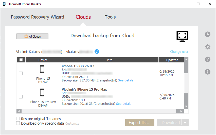Viewport: 216px width, 135px height.
Task: Click 'D37AP' device model label
Action: pyautogui.click(x=43, y=82)
